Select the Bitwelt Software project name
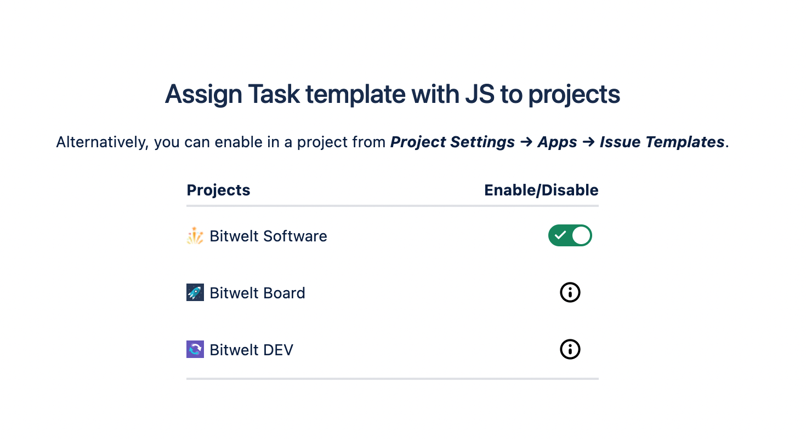Screen dimensions: 806x439 (268, 236)
